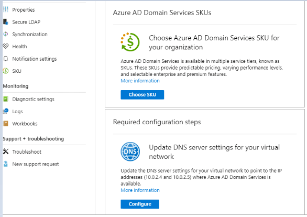Click the Troubleshoot wrench icon
307x217 pixels.
(x=6, y=151)
